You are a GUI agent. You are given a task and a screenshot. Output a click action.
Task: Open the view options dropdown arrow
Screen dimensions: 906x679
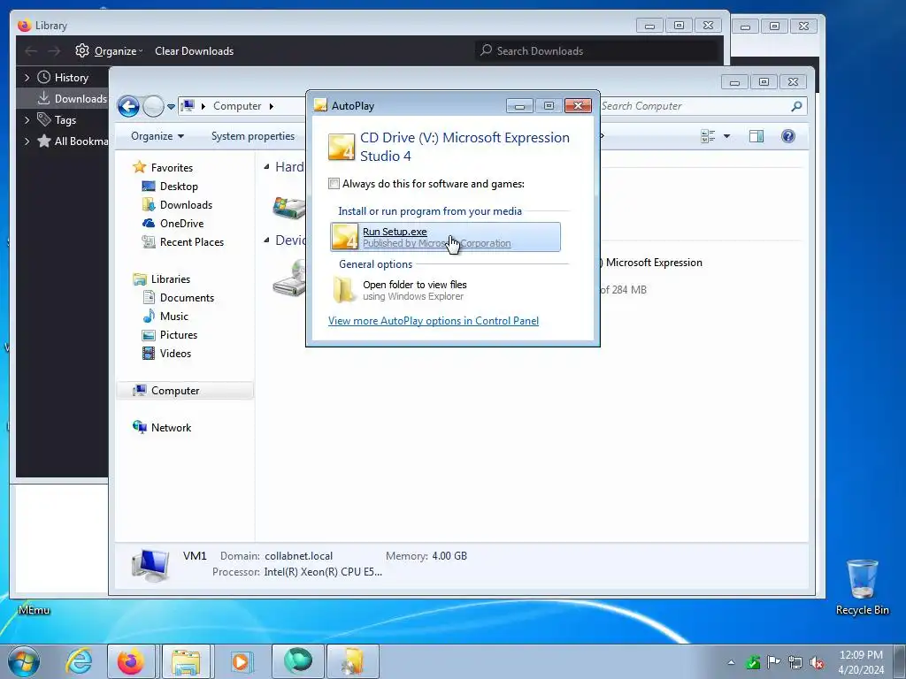point(727,136)
